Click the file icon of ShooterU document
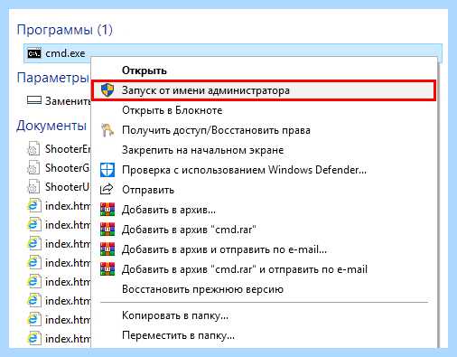Viewport: 457px width, 357px height. (33, 186)
